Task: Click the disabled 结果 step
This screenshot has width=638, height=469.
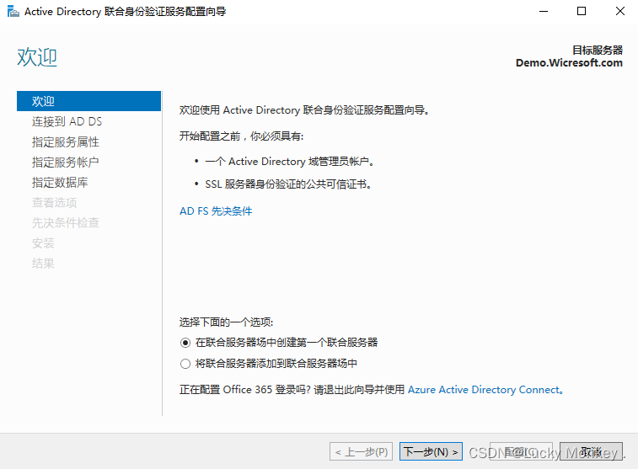Action: coord(43,264)
